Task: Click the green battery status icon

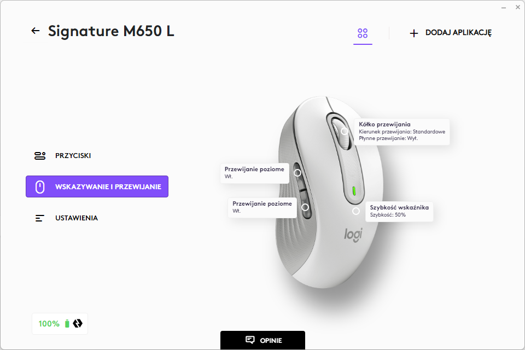Action: point(67,324)
